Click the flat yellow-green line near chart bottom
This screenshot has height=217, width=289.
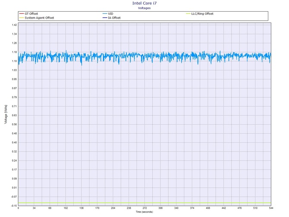coord(144,203)
